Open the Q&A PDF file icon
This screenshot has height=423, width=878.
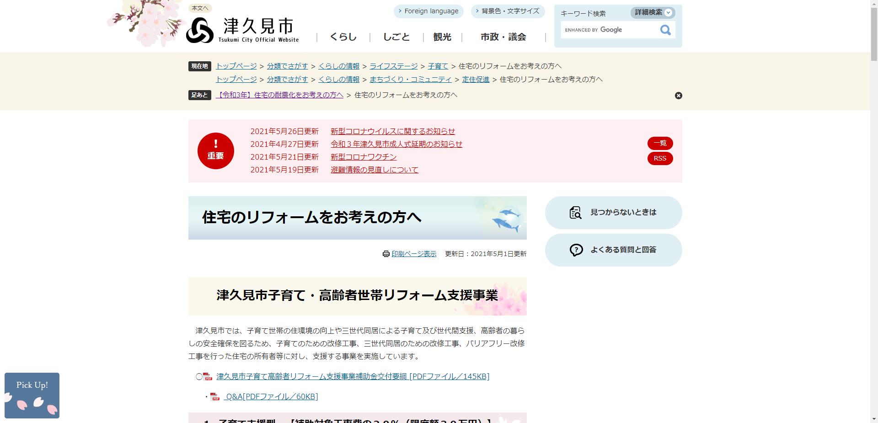coord(214,396)
